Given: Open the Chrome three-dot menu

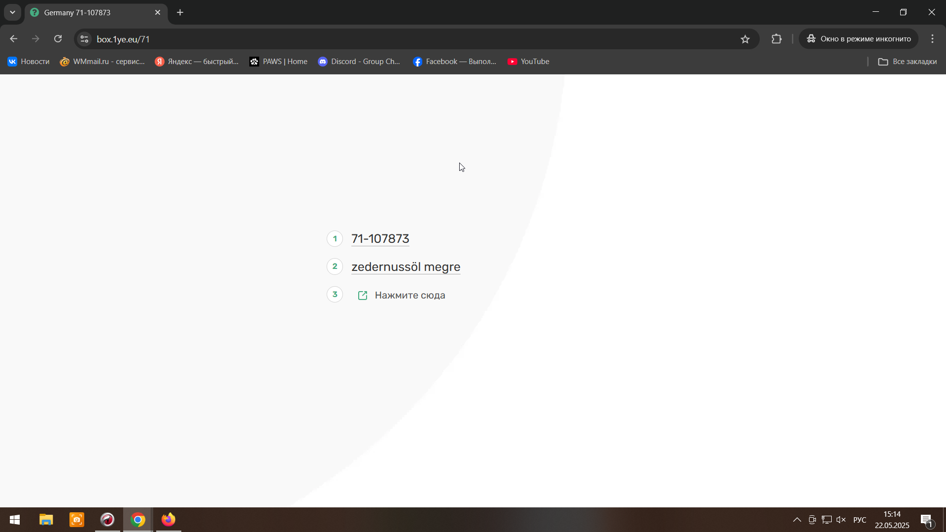Looking at the screenshot, I should (932, 39).
